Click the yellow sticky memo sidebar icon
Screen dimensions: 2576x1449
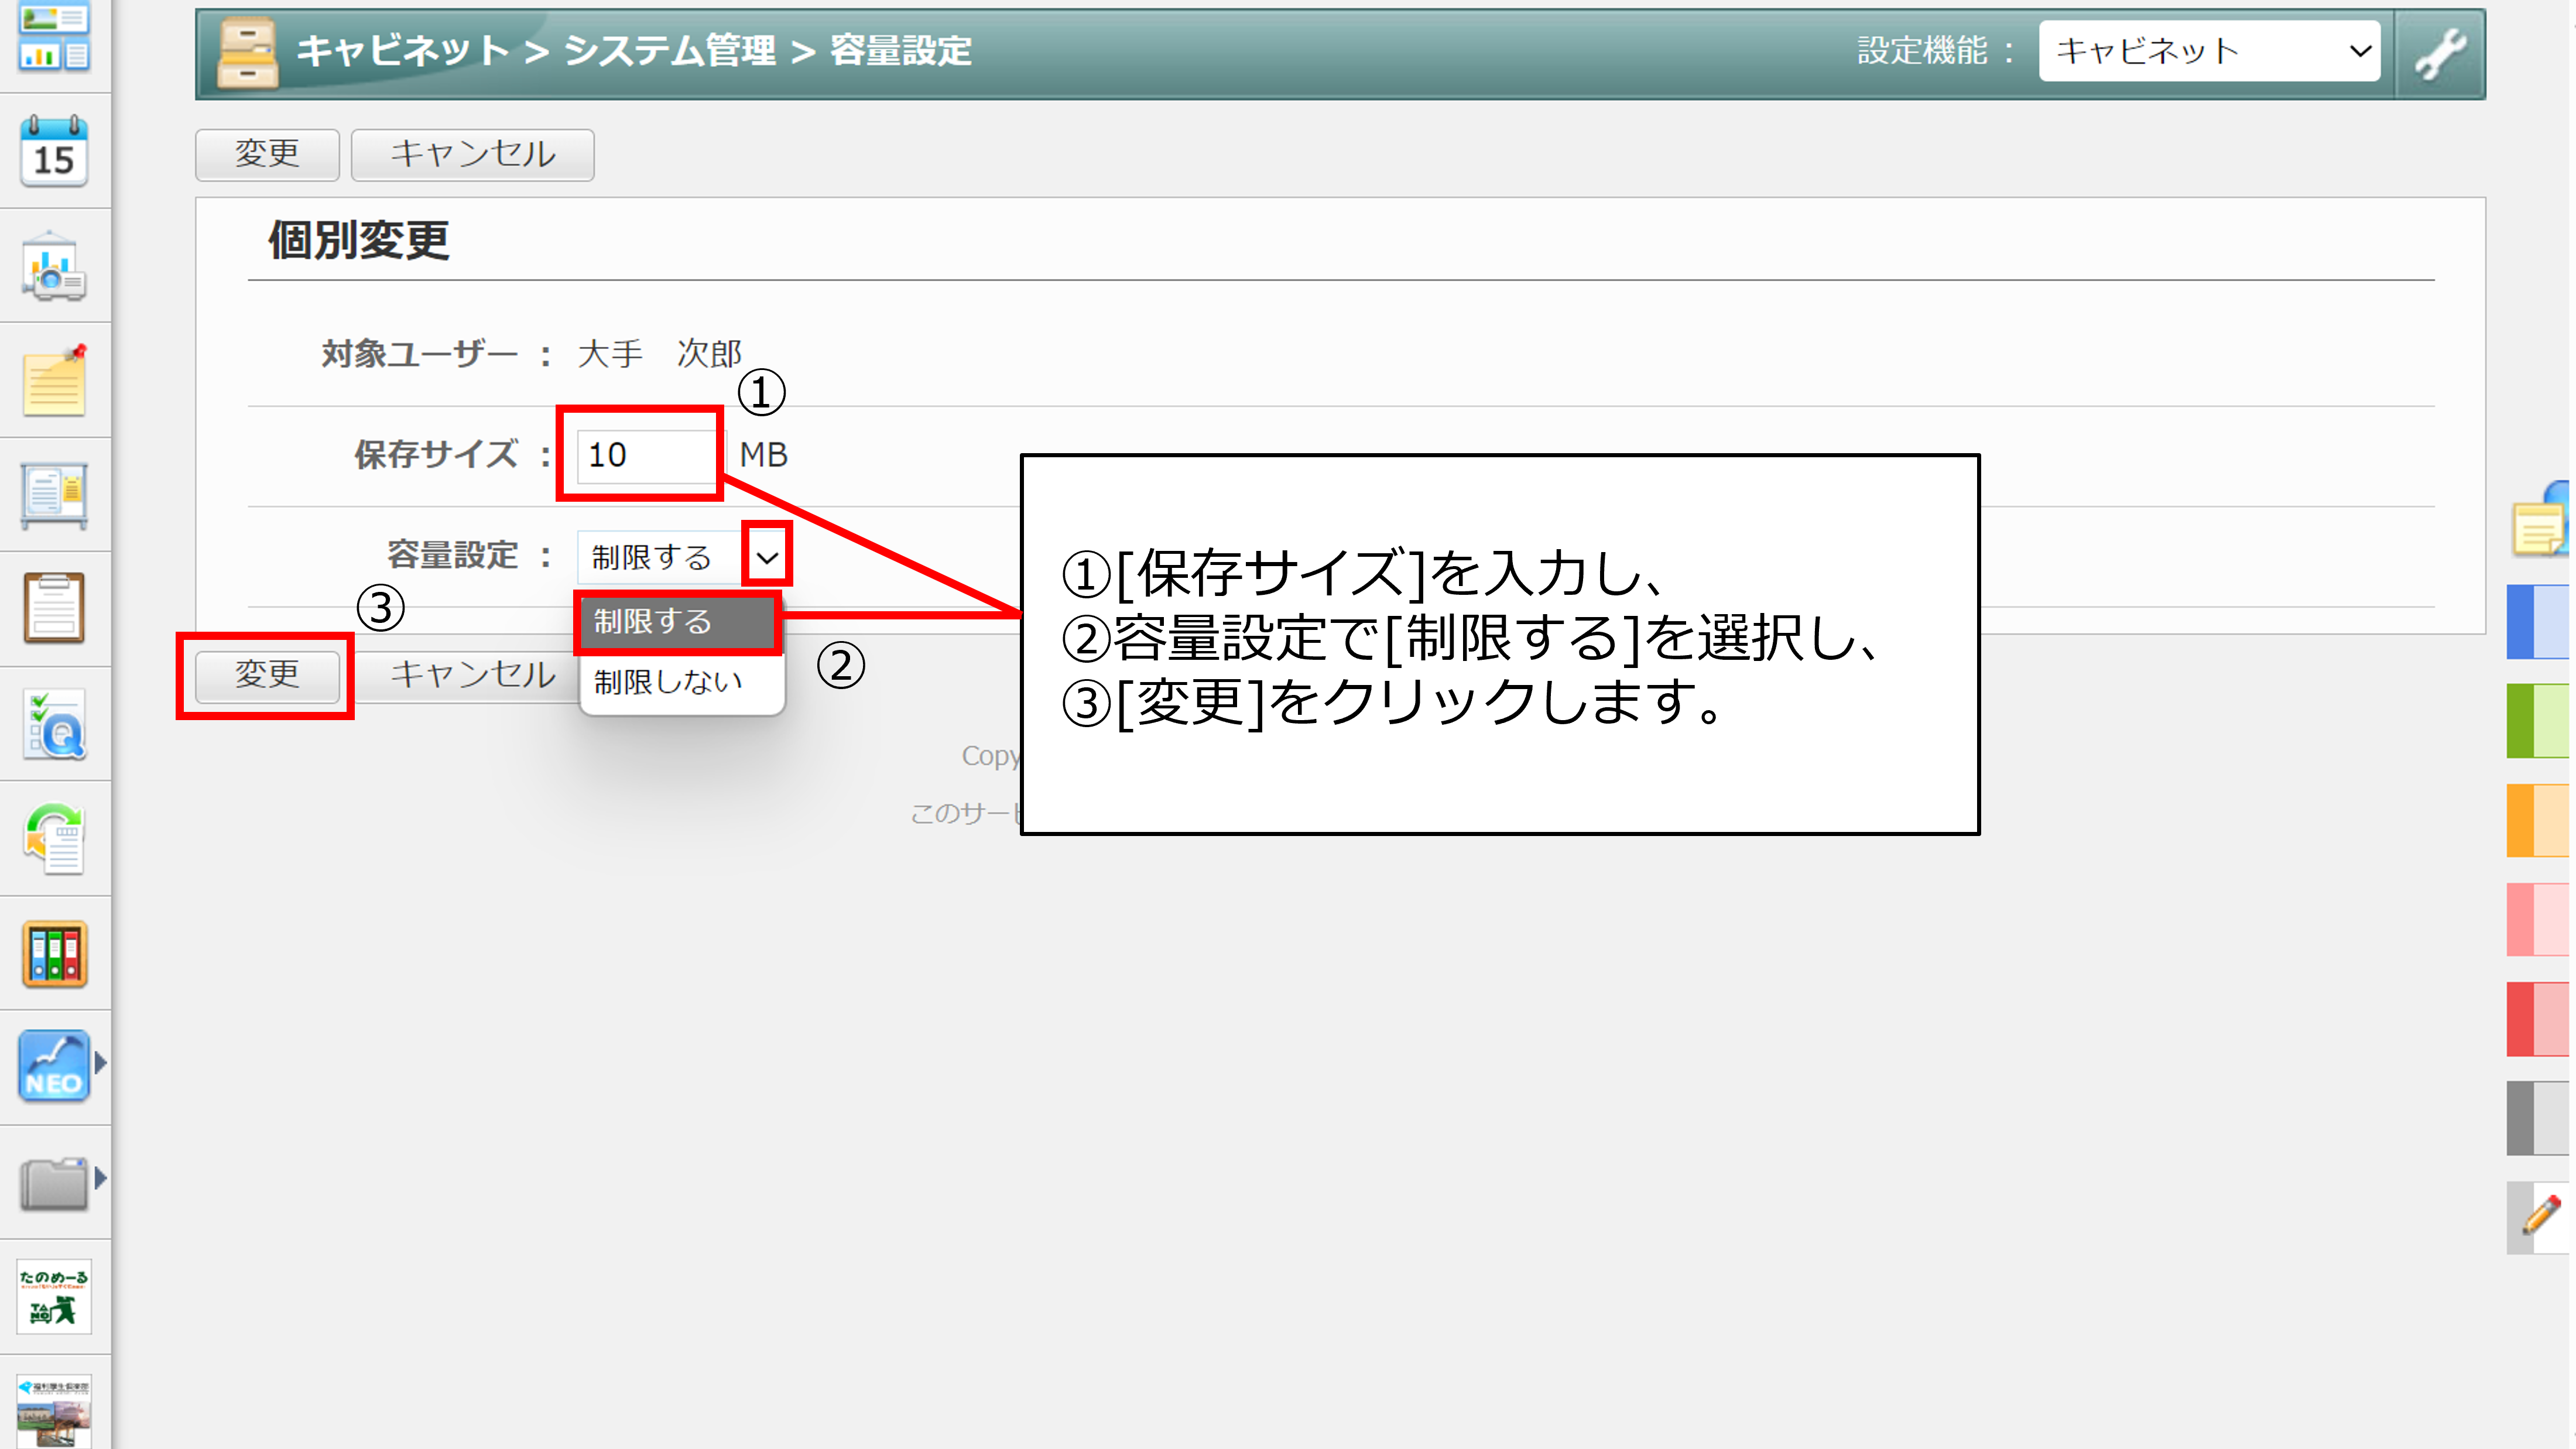tap(54, 381)
